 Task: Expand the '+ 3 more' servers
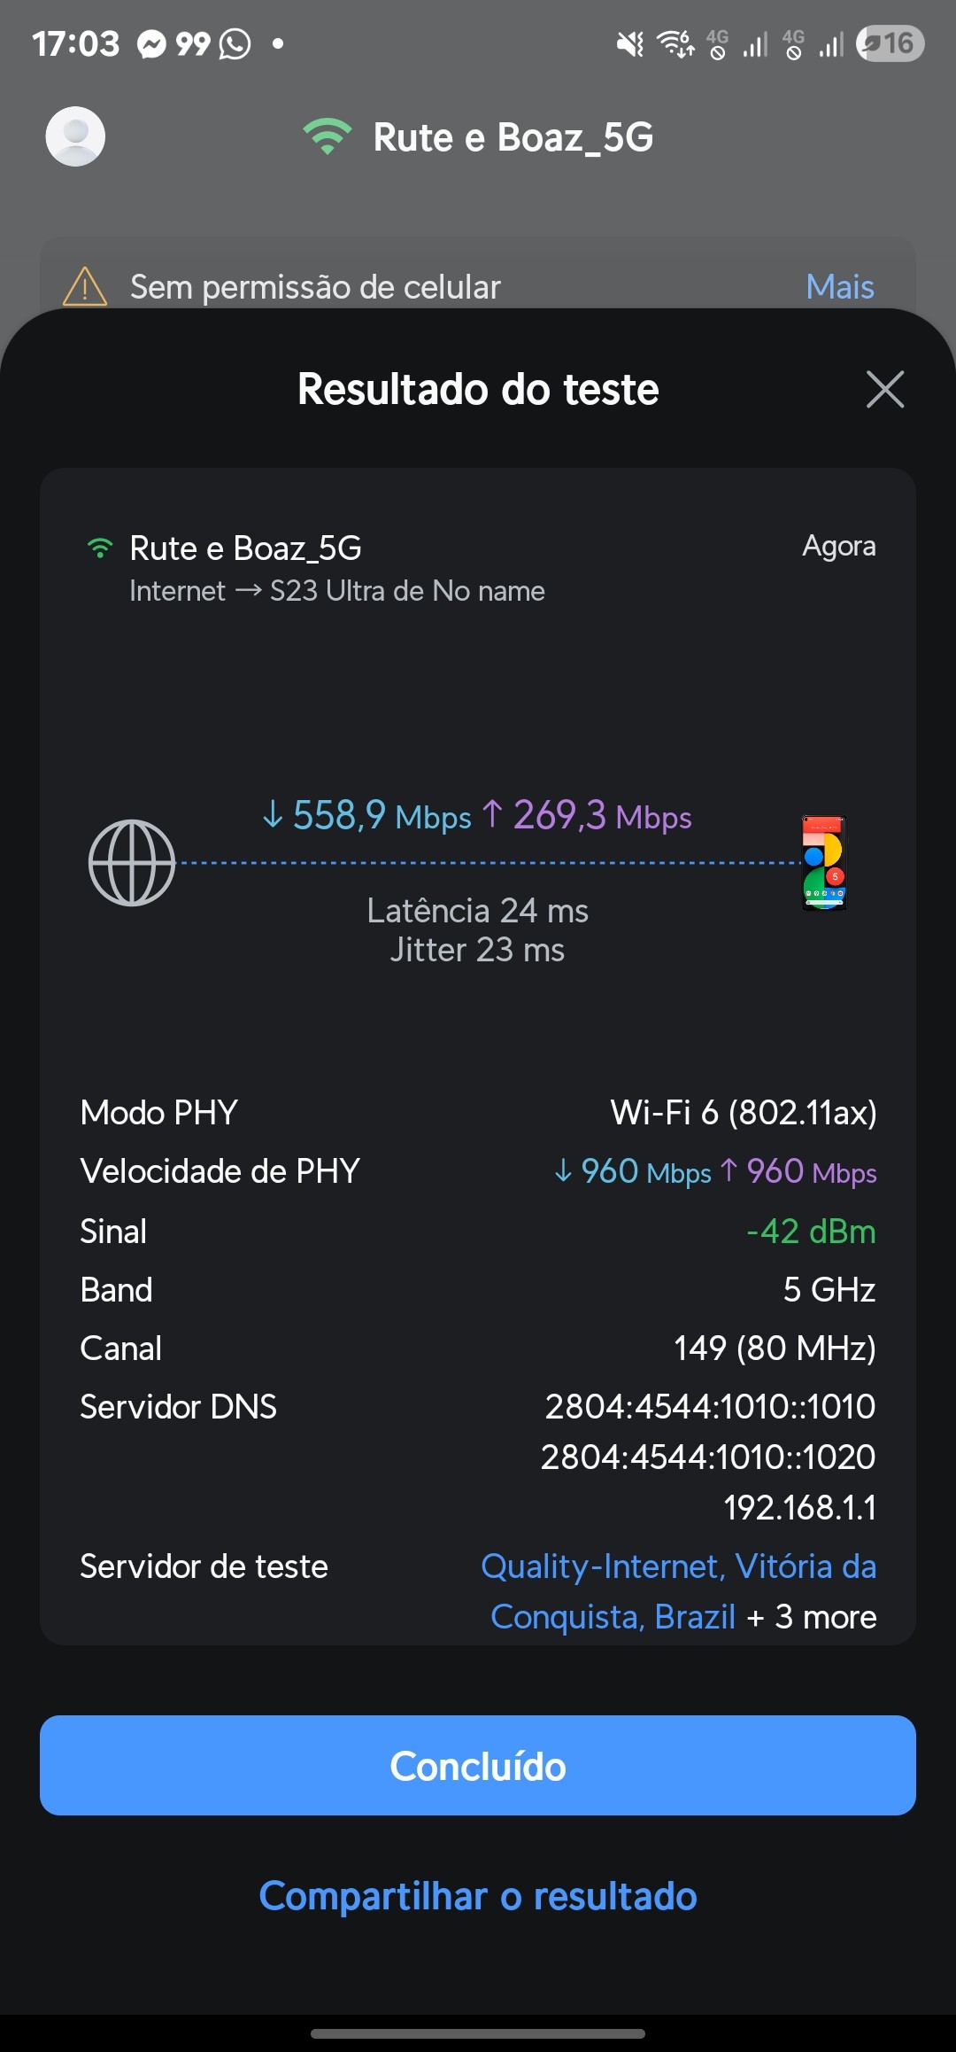(813, 1617)
